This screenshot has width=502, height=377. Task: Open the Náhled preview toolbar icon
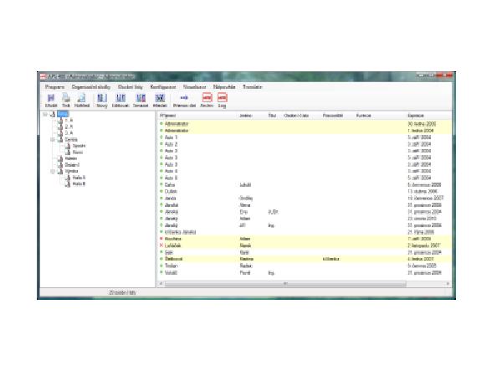pyautogui.click(x=82, y=97)
